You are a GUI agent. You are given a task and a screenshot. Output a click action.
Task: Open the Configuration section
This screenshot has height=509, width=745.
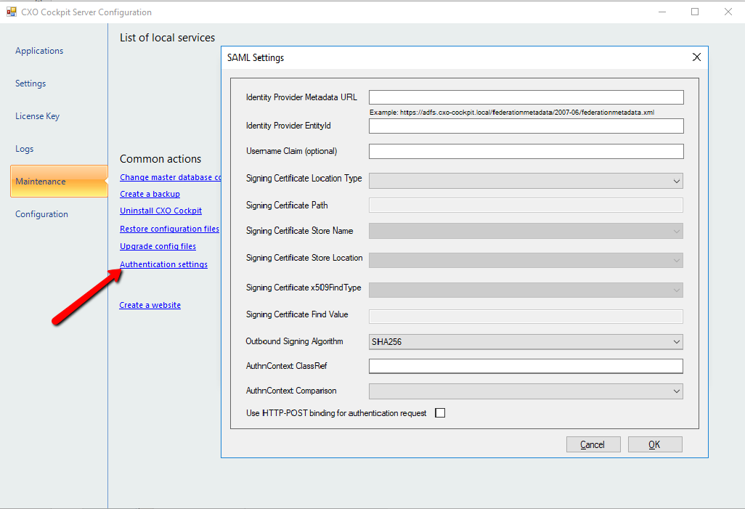click(x=41, y=213)
